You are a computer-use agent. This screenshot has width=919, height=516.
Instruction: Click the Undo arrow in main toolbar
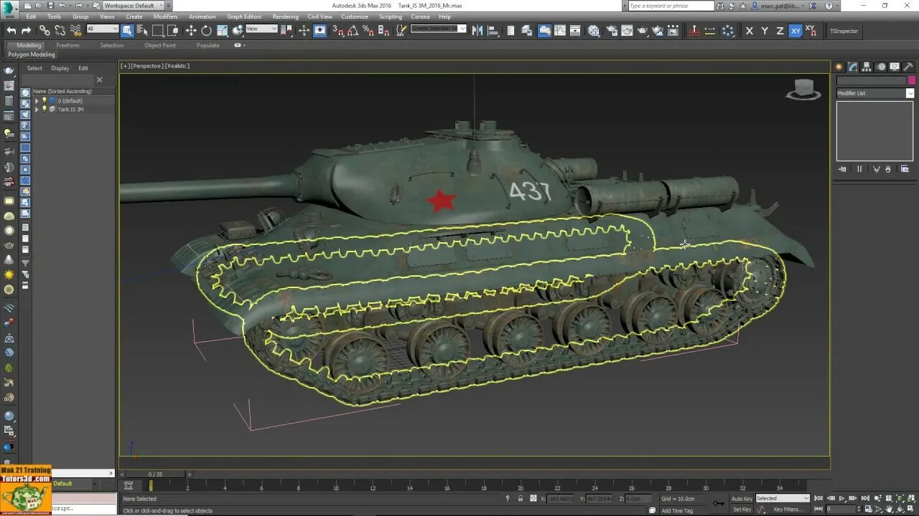coord(11,31)
